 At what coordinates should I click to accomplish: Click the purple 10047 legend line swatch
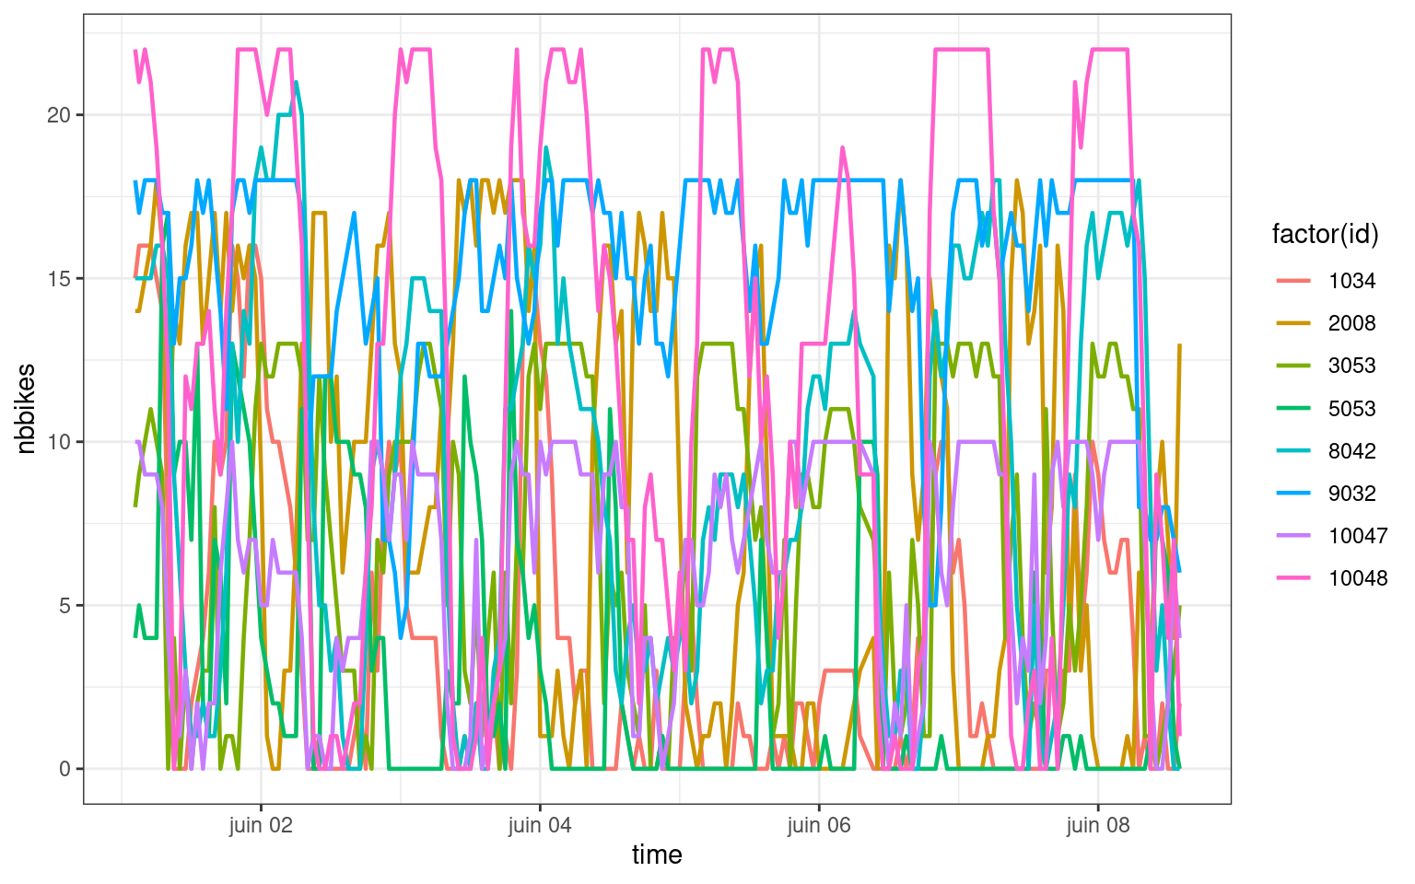point(1292,536)
